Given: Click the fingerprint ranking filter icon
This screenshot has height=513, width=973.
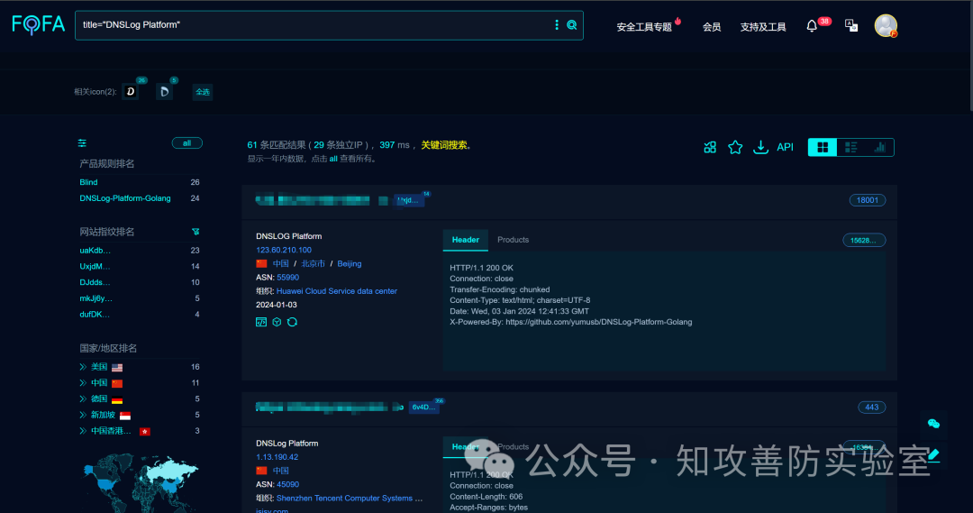Looking at the screenshot, I should pos(196,232).
